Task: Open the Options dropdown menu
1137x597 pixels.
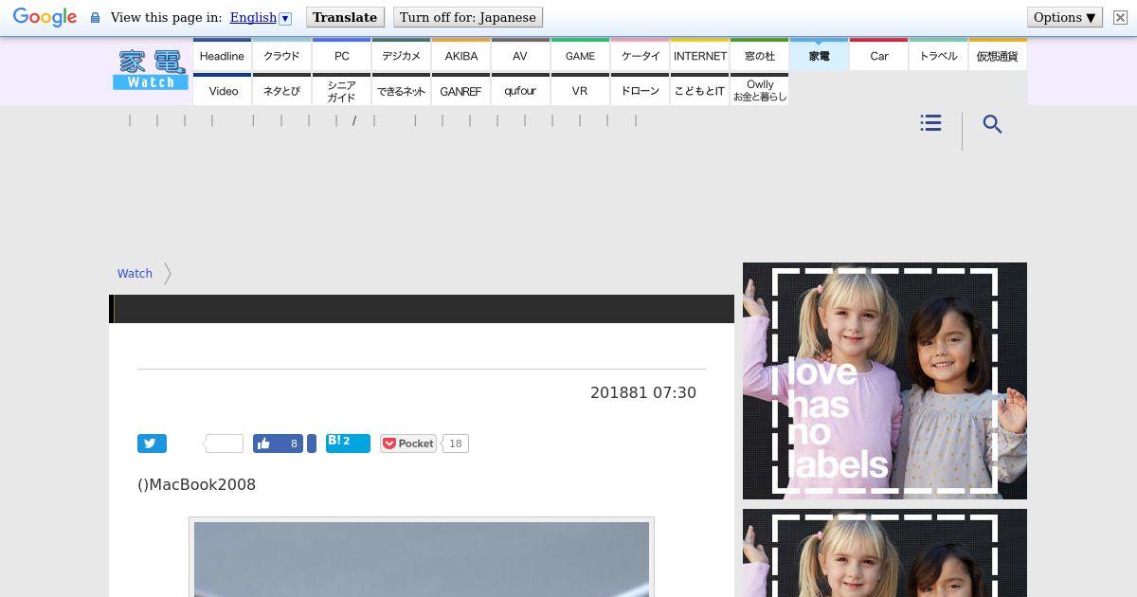Action: pos(1065,17)
